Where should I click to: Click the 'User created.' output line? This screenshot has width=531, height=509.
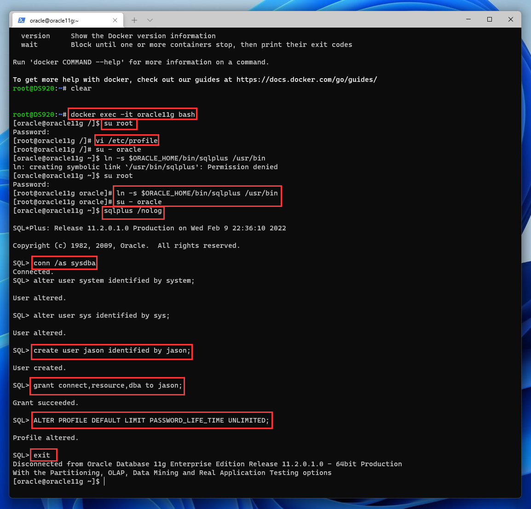tap(39, 368)
